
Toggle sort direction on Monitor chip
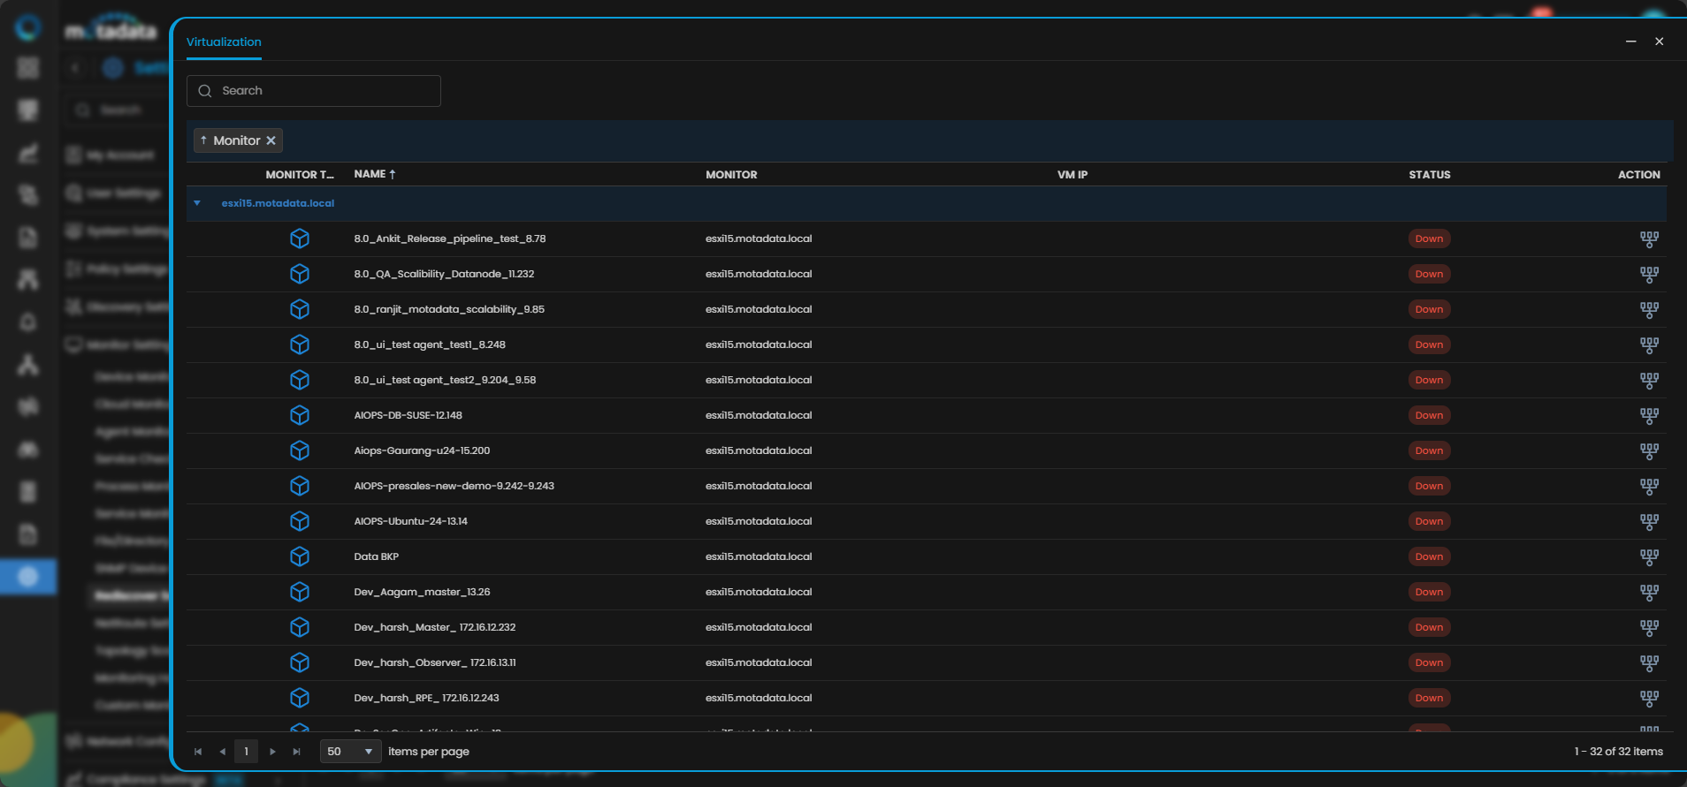203,140
